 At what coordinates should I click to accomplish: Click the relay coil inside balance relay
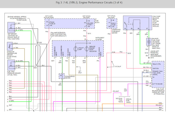(133, 24)
